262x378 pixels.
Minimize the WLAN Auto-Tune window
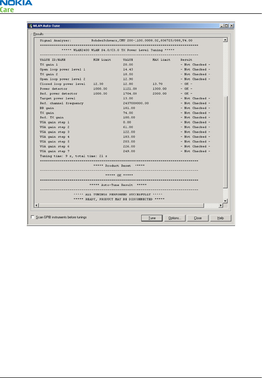click(222, 26)
